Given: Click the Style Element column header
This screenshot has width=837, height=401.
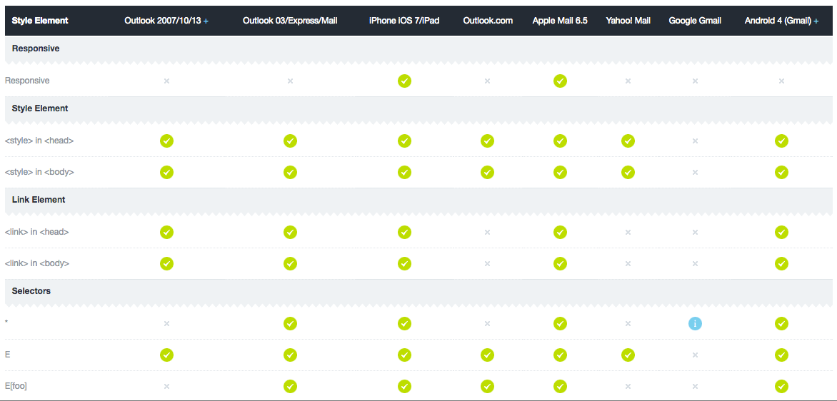Looking at the screenshot, I should 40,21.
